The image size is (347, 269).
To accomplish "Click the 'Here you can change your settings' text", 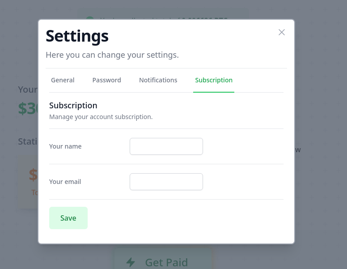I will tap(112, 55).
